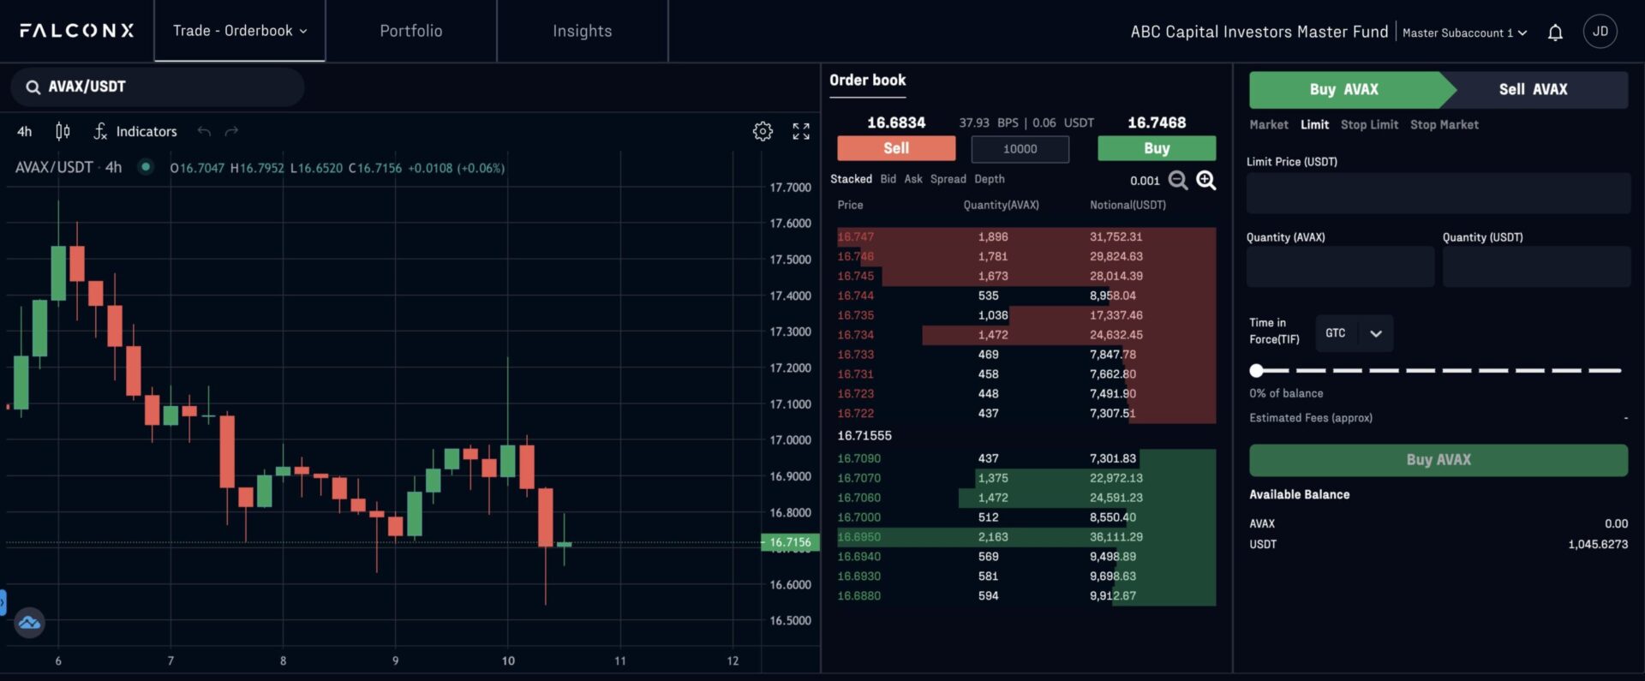This screenshot has width=1645, height=681.
Task: Open the JD user profile avatar
Action: pos(1600,32)
